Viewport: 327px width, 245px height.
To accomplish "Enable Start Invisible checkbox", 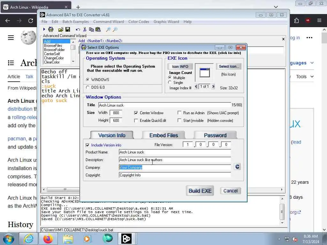I will [x=179, y=120].
